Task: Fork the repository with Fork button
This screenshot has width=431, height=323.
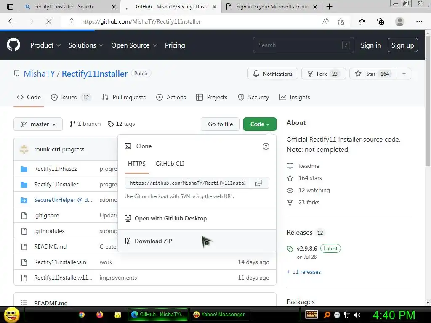Action: click(324, 74)
